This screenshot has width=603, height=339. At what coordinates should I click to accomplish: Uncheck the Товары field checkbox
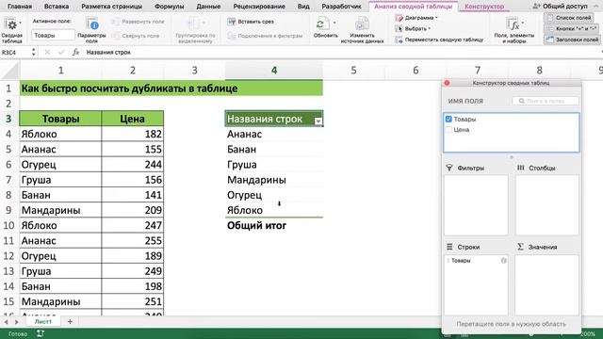tap(448, 120)
